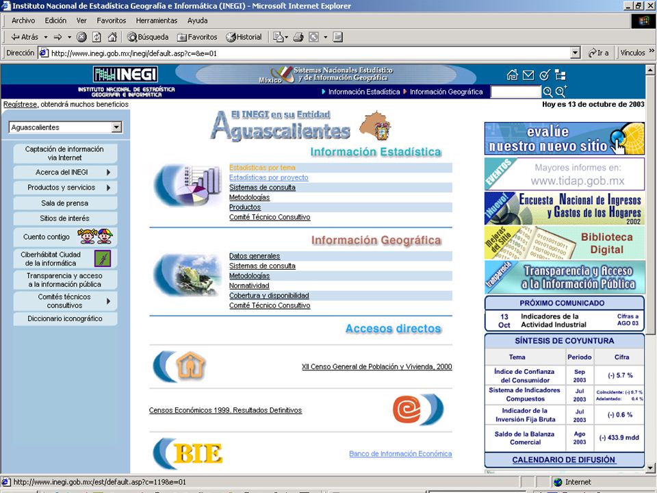657x493 pixels.
Task: Click the Ir a go button
Action: coord(598,53)
